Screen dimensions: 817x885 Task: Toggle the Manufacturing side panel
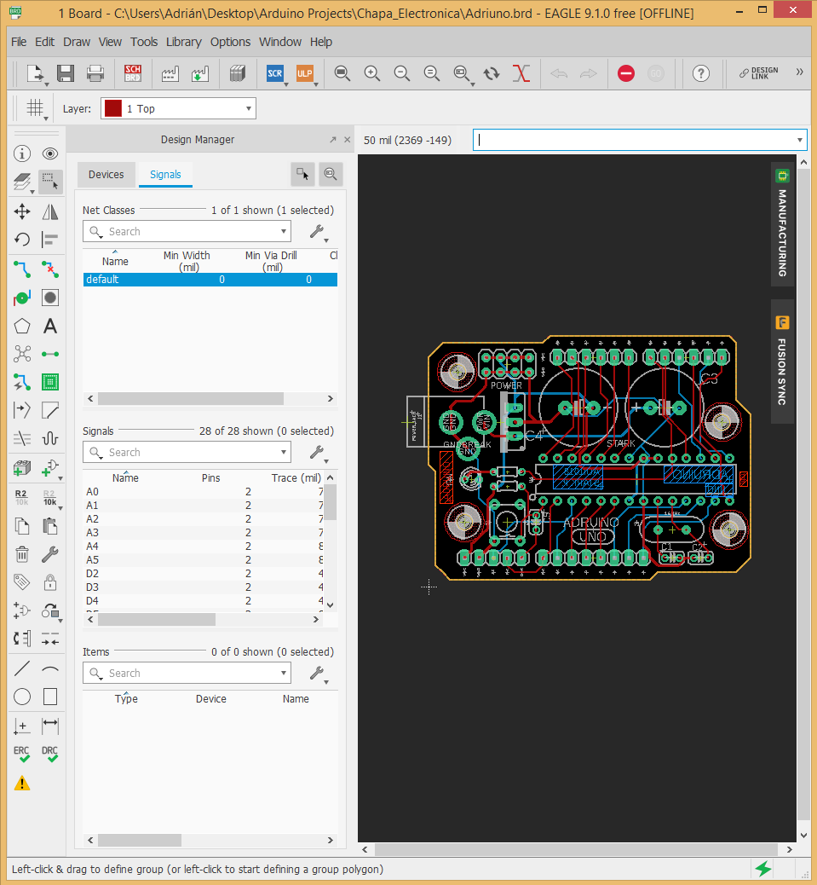click(x=782, y=221)
